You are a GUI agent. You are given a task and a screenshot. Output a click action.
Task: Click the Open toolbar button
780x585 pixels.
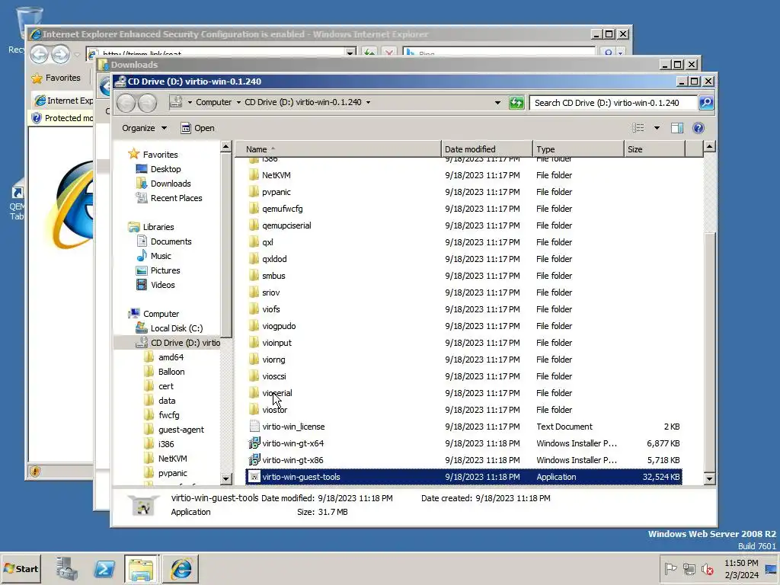tap(197, 128)
